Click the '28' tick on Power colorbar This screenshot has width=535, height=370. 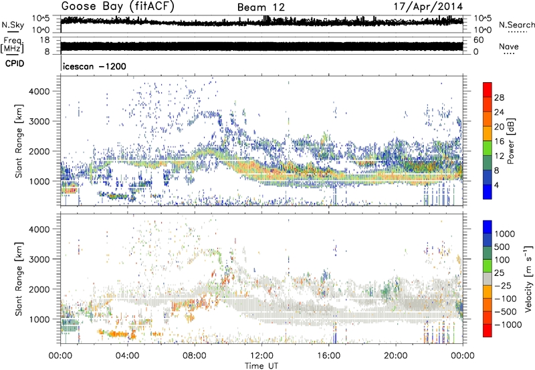click(499, 98)
